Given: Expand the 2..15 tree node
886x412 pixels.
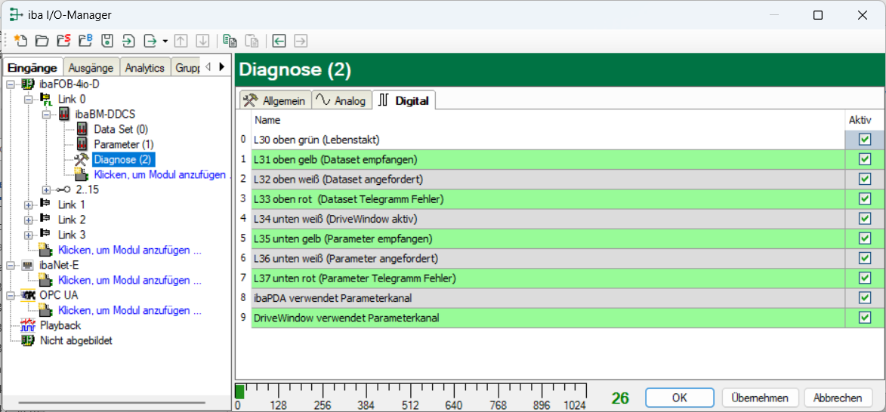Looking at the screenshot, I should [x=46, y=189].
